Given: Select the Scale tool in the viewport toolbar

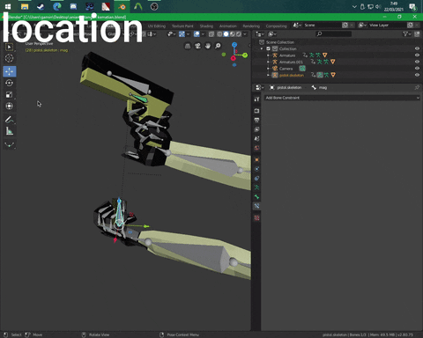Looking at the screenshot, I should click(10, 94).
